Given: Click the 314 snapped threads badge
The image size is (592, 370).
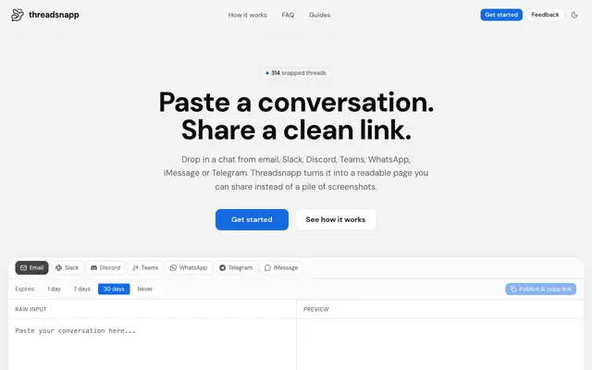Looking at the screenshot, I should pyautogui.click(x=296, y=73).
